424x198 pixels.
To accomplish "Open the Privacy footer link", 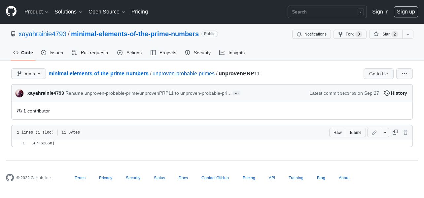I will point(106,178).
